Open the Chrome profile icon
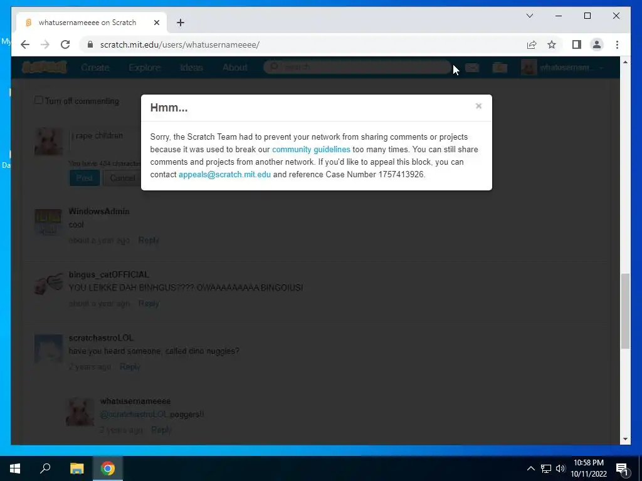642x481 pixels. coord(597,44)
